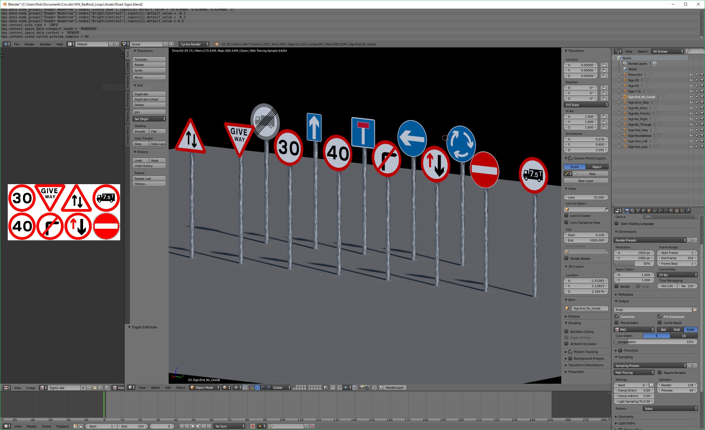Click the delete keyframe icon in timeline
This screenshot has width=705, height=430.
click(313, 426)
